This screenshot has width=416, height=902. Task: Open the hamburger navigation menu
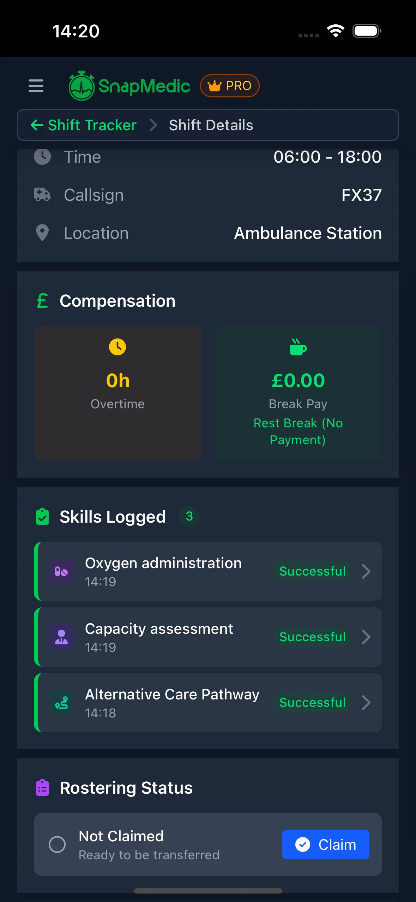[x=35, y=86]
